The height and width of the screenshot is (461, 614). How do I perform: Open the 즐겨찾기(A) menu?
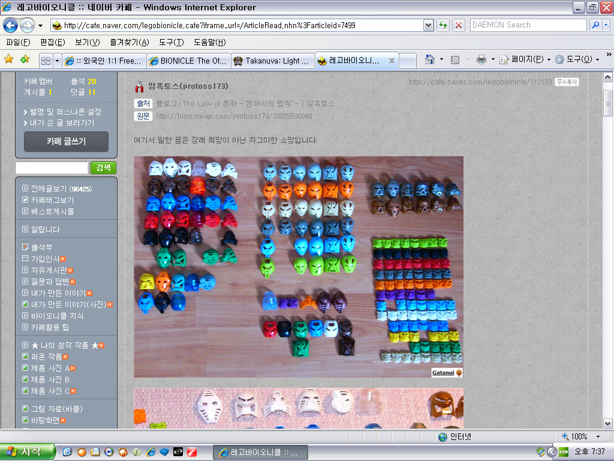tap(130, 43)
